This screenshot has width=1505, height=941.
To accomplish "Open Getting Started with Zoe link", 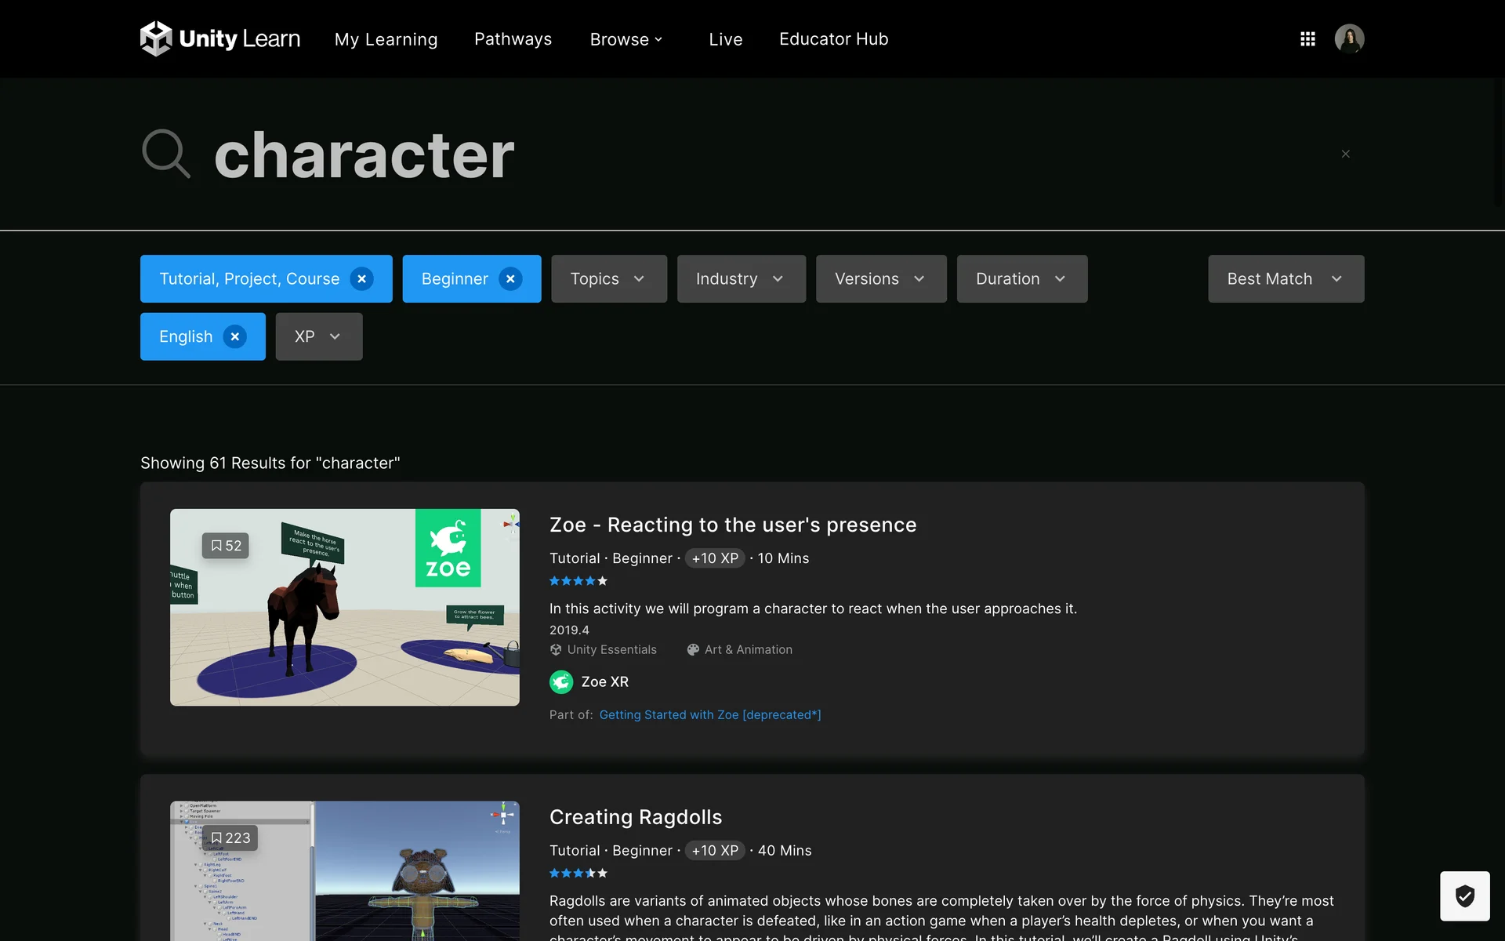I will (x=709, y=715).
